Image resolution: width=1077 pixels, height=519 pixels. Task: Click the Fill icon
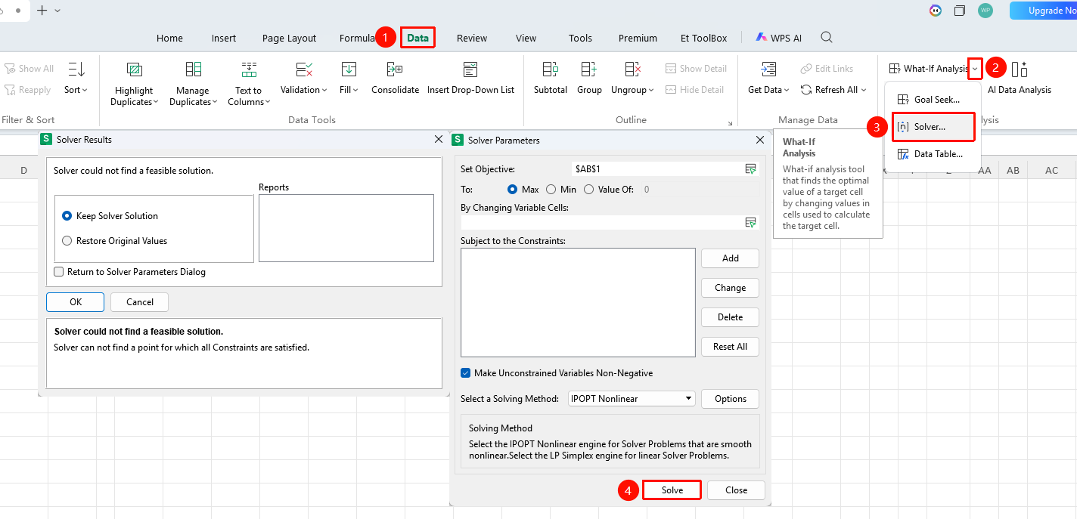coord(349,70)
